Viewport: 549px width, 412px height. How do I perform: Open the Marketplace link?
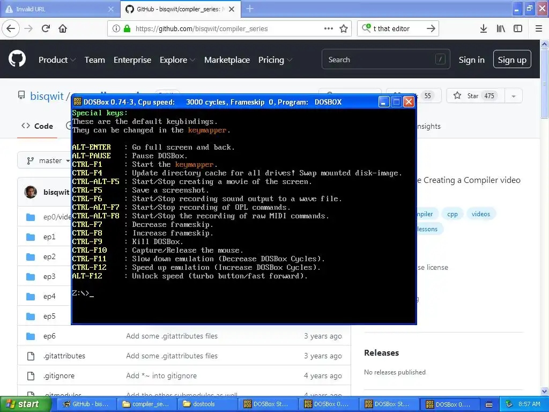pos(227,60)
